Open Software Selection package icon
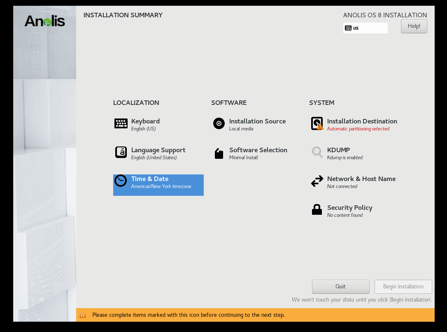 tap(219, 153)
